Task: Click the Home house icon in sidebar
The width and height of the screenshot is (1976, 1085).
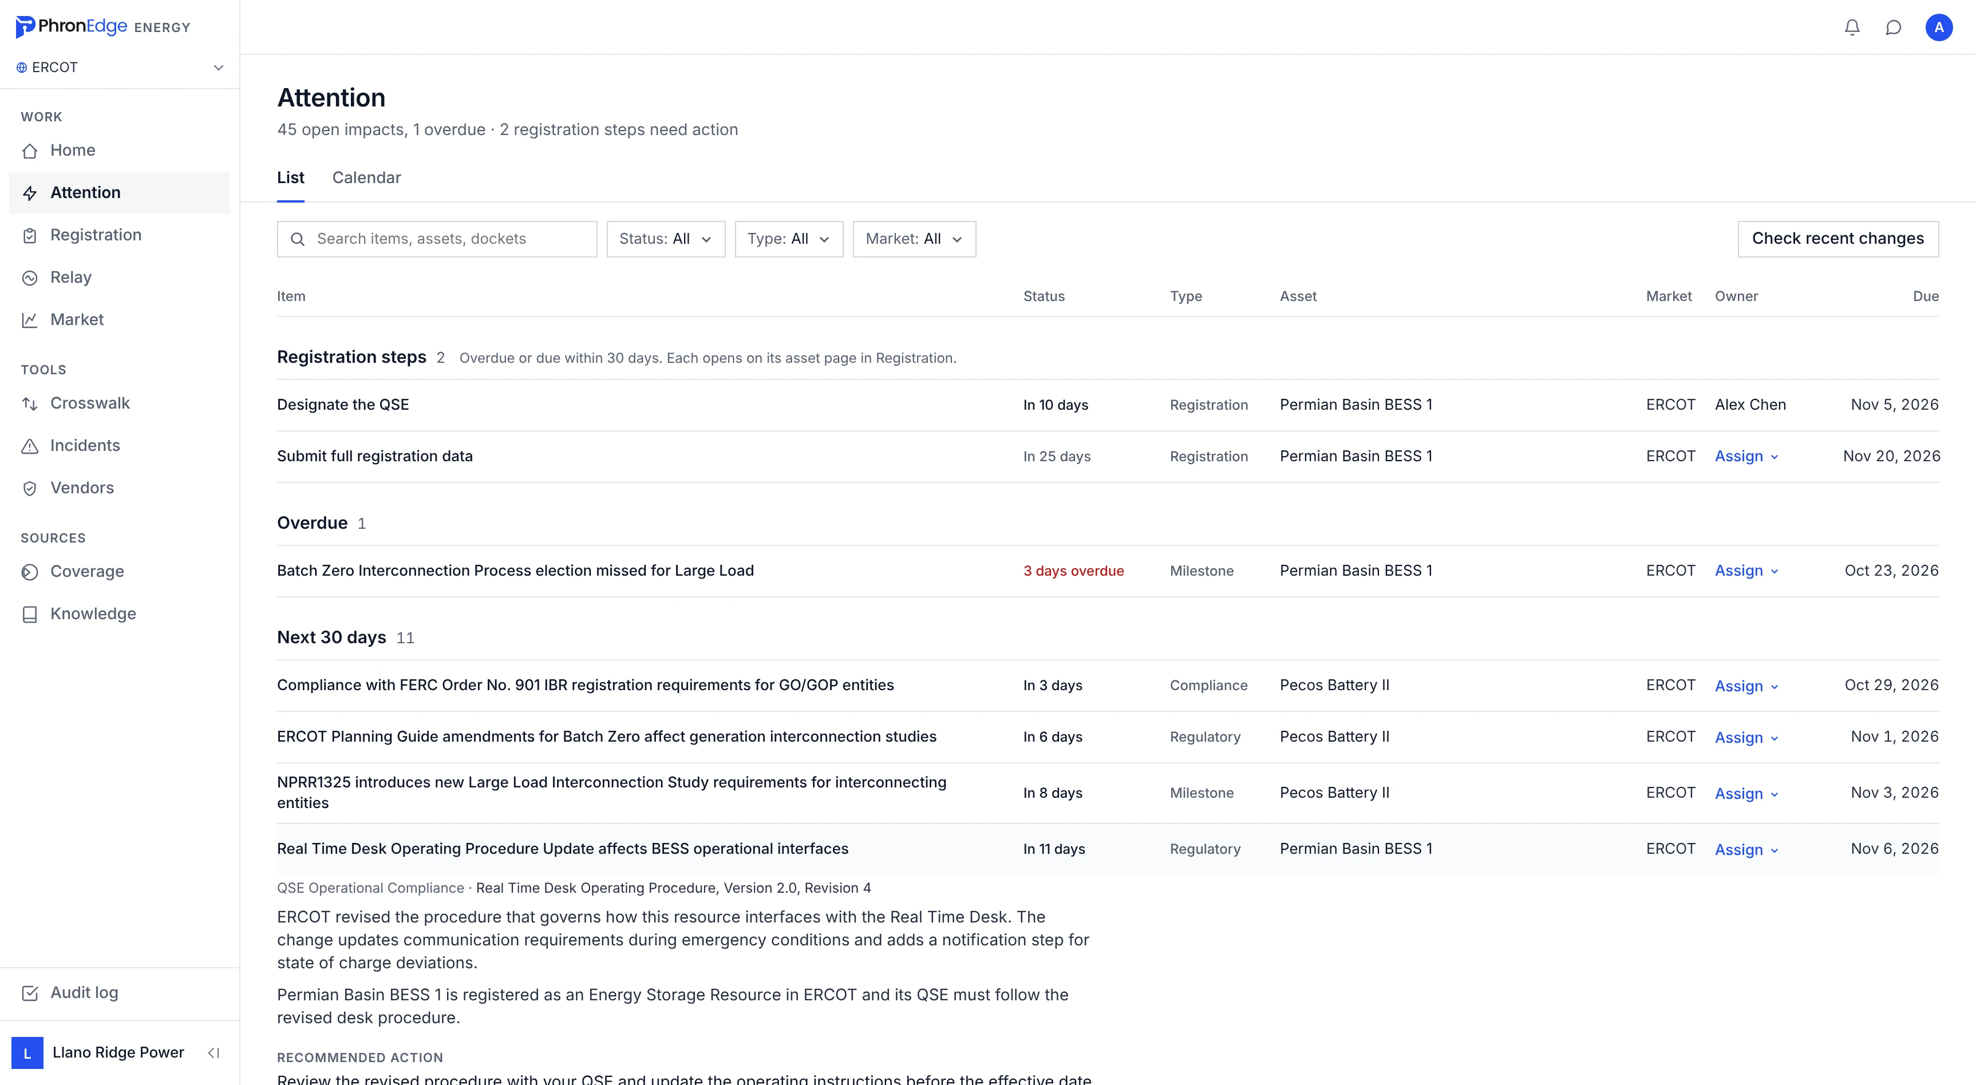Action: pyautogui.click(x=30, y=151)
